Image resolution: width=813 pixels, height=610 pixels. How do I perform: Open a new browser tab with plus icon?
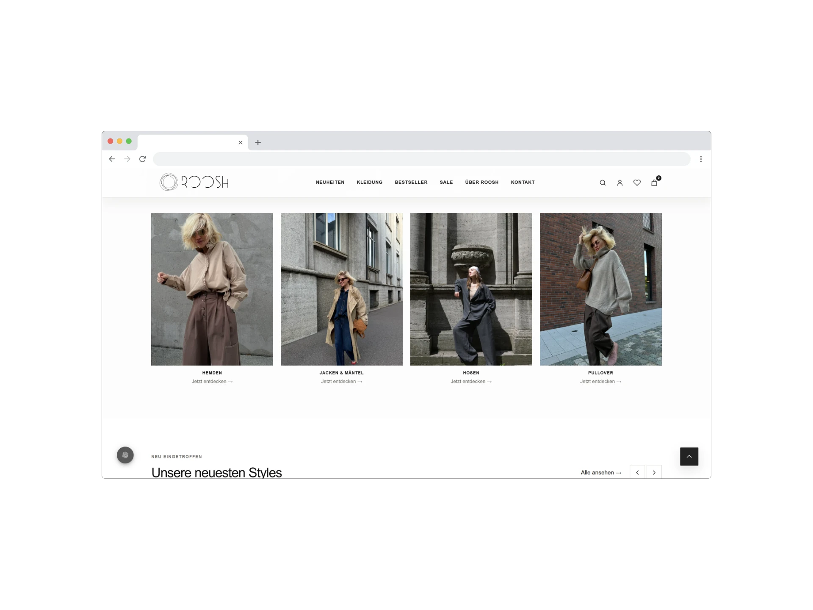258,142
